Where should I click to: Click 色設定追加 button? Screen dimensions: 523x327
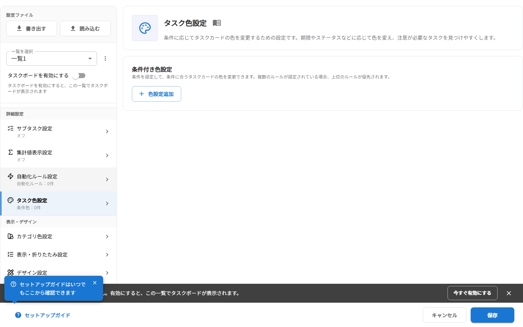(x=157, y=94)
